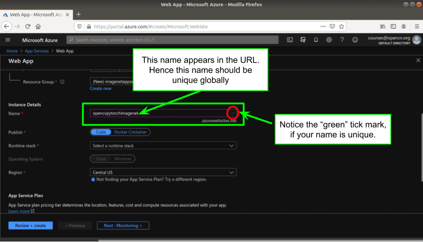Screen dimensions: 423x242
Task: Click the Microsoft Azure logo text
Action: [40, 40]
